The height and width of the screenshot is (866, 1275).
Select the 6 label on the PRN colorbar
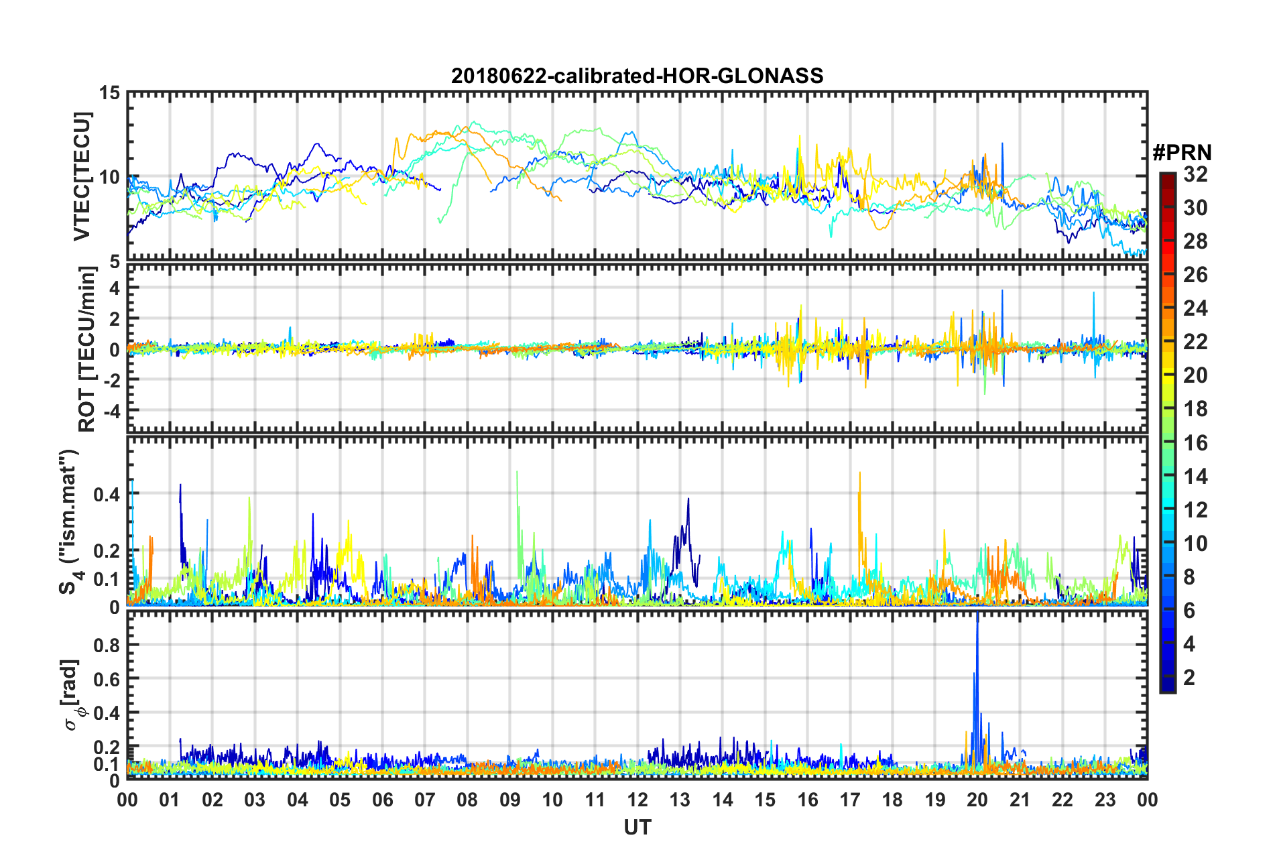pyautogui.click(x=1189, y=610)
